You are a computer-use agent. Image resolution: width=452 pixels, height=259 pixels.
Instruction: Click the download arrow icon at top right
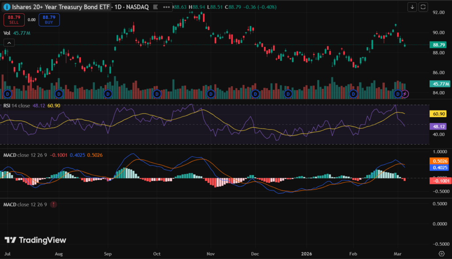coord(412,7)
